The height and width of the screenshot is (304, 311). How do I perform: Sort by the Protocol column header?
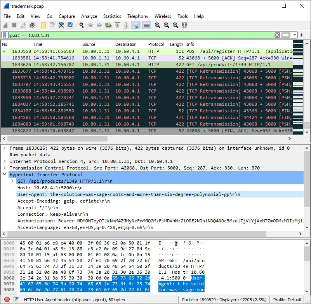pos(158,44)
